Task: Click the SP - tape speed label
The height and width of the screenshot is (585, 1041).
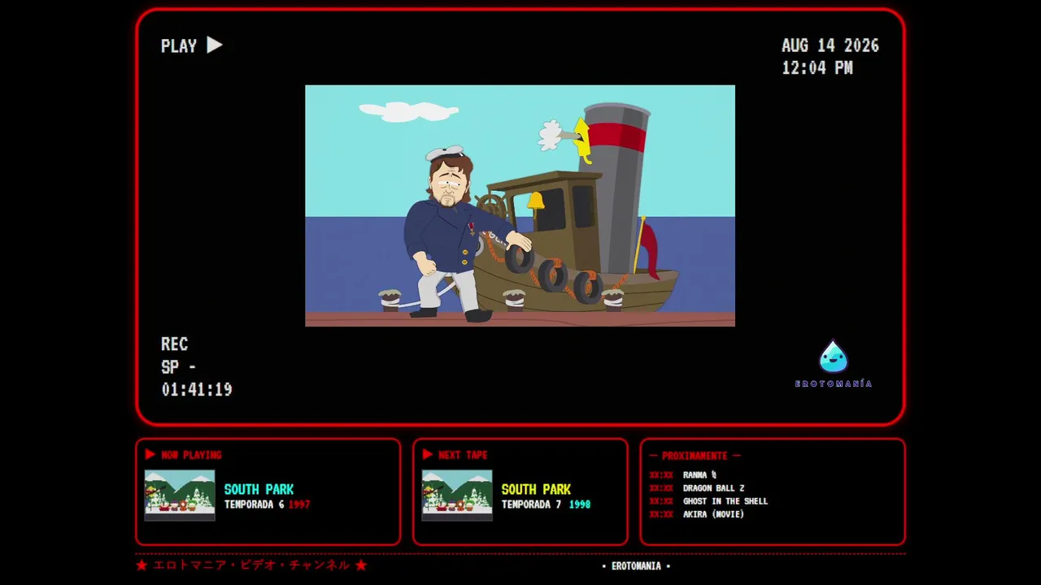Action: pyautogui.click(x=179, y=367)
